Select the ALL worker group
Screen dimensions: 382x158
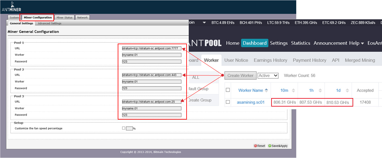(196, 77)
